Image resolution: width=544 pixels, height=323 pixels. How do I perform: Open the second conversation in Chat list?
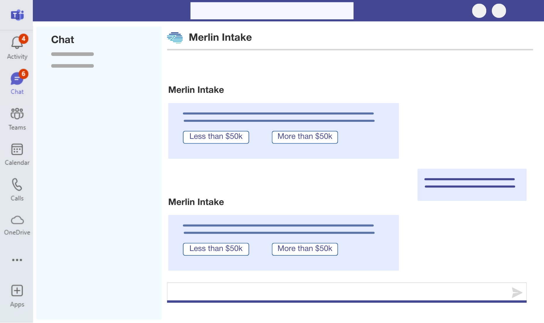tap(72, 66)
